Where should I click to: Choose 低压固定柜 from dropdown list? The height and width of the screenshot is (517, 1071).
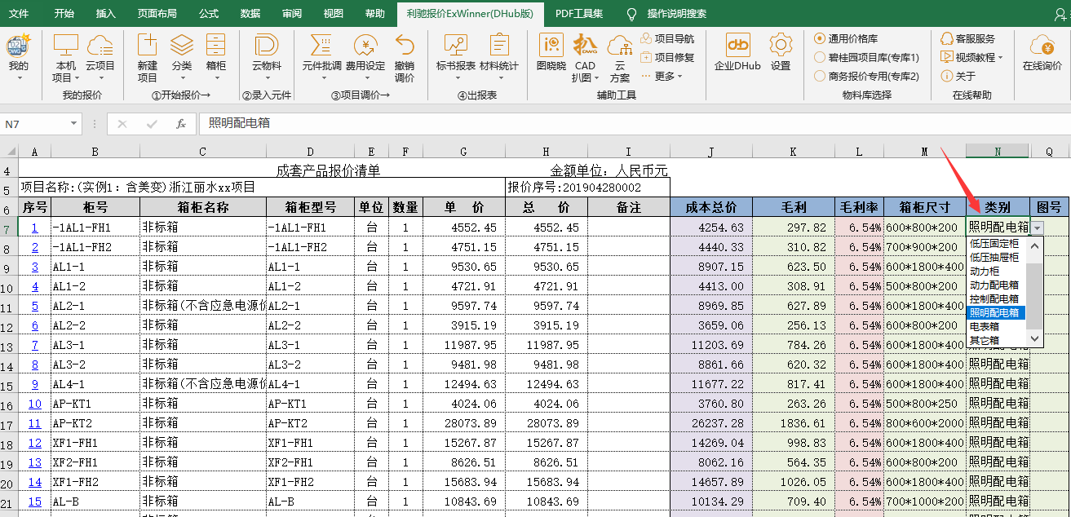(x=994, y=243)
